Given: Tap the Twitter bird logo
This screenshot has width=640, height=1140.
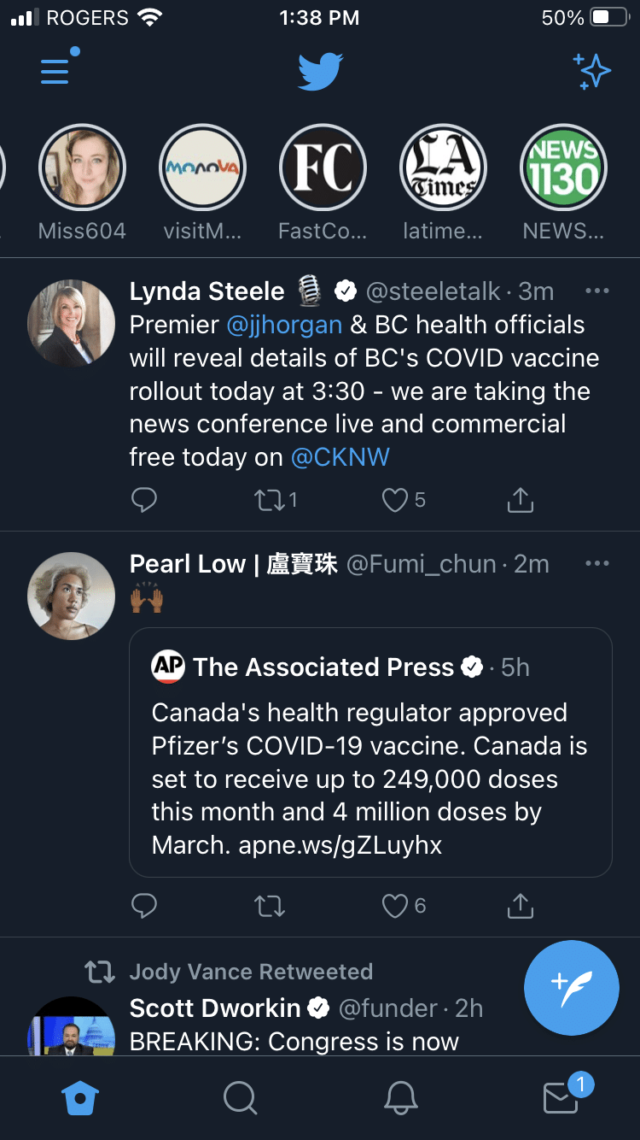Looking at the screenshot, I should coord(320,72).
